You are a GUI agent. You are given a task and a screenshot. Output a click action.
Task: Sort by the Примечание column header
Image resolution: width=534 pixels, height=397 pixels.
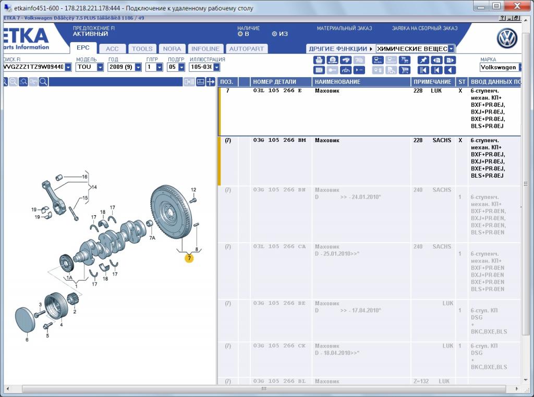433,82
